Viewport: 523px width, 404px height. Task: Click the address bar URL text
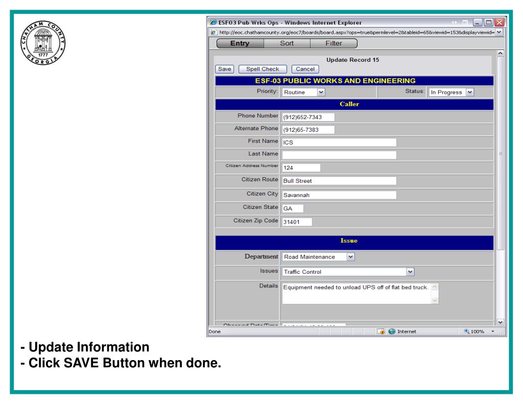tap(357, 32)
